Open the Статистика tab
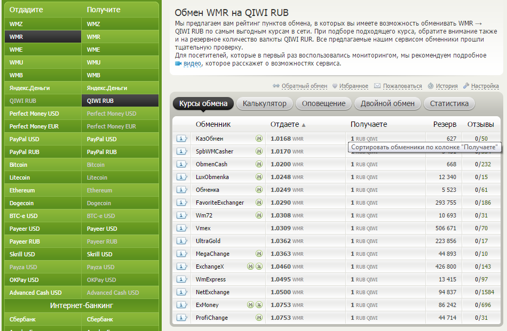The image size is (507, 331). pyautogui.click(x=449, y=103)
